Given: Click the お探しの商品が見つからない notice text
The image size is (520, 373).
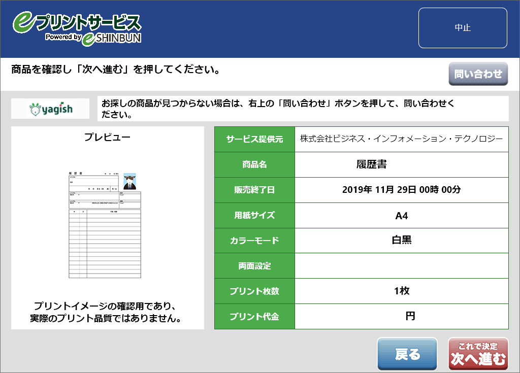Looking at the screenshot, I should (278, 109).
